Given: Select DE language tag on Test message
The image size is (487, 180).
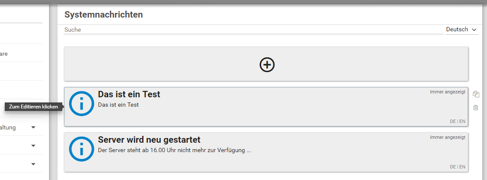Looking at the screenshot, I should coord(453,122).
